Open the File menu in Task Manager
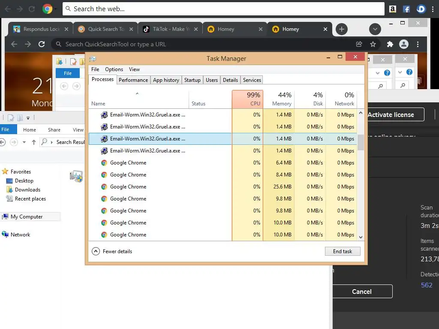This screenshot has height=329, width=439. tap(95, 69)
